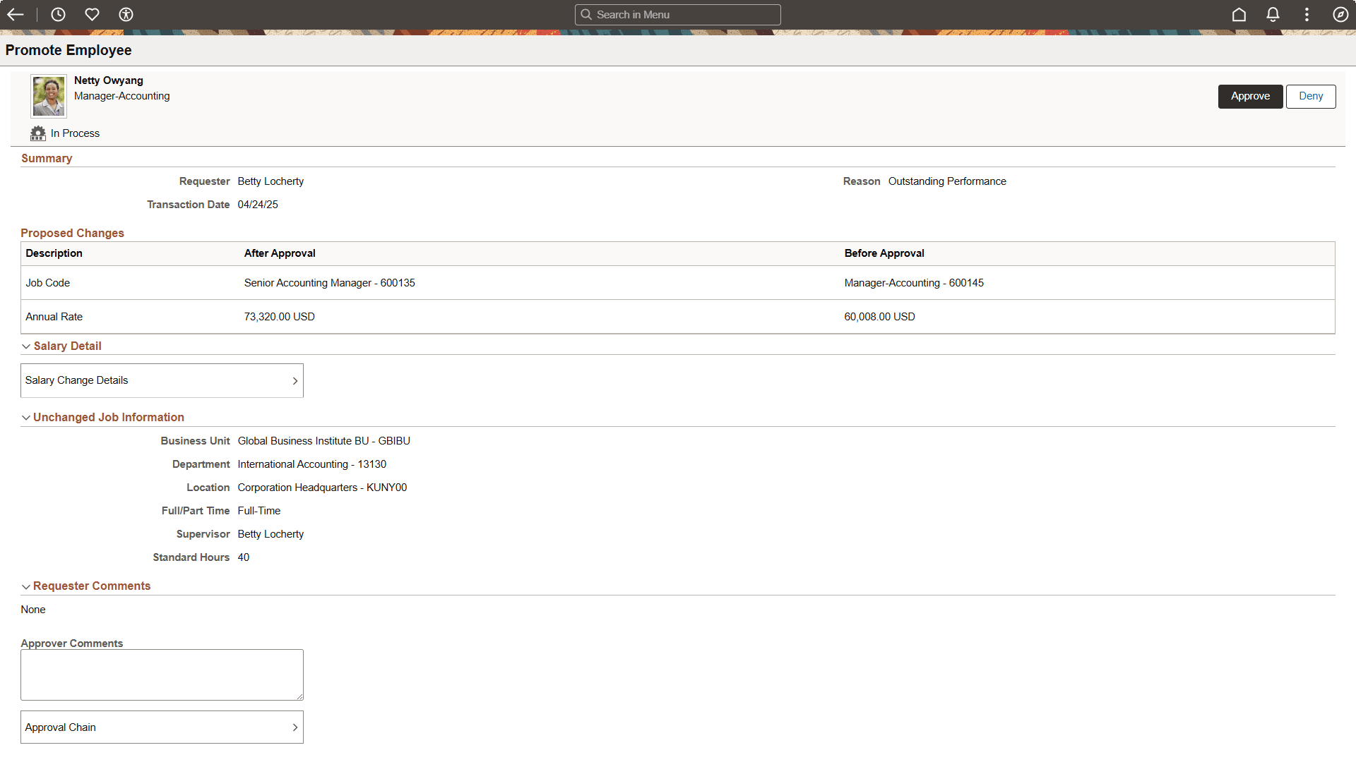The image size is (1356, 762).
Task: Open the Approval Chain row
Action: (x=162, y=727)
